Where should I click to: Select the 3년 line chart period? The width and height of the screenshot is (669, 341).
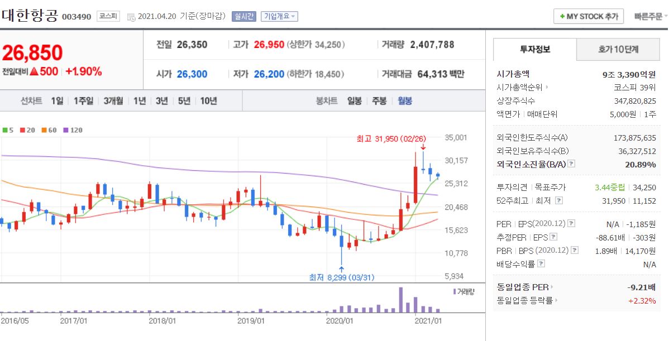(x=162, y=101)
